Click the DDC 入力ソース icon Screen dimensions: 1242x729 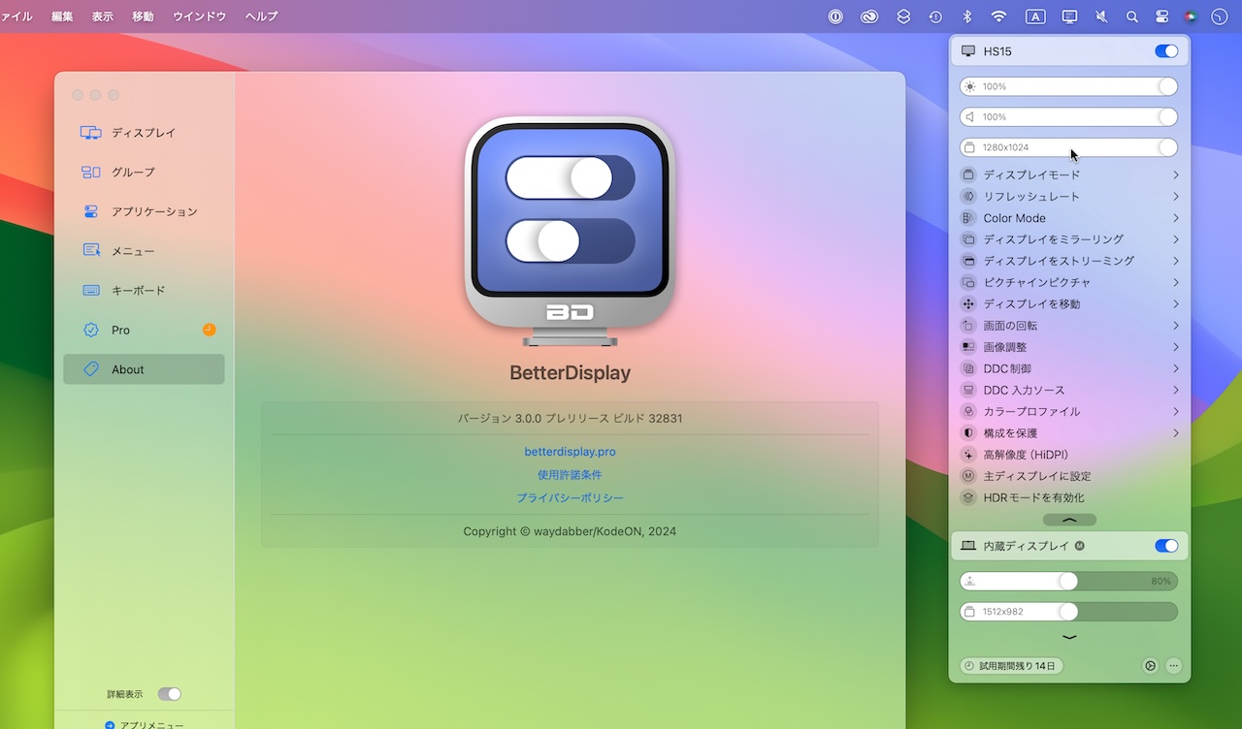click(x=967, y=390)
